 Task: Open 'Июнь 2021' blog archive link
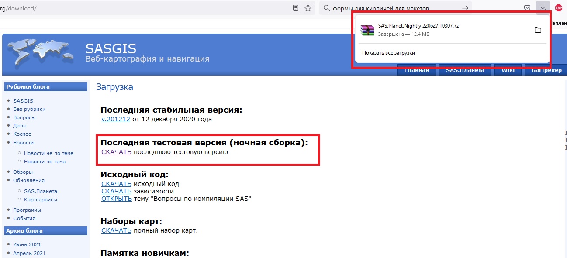click(x=27, y=244)
